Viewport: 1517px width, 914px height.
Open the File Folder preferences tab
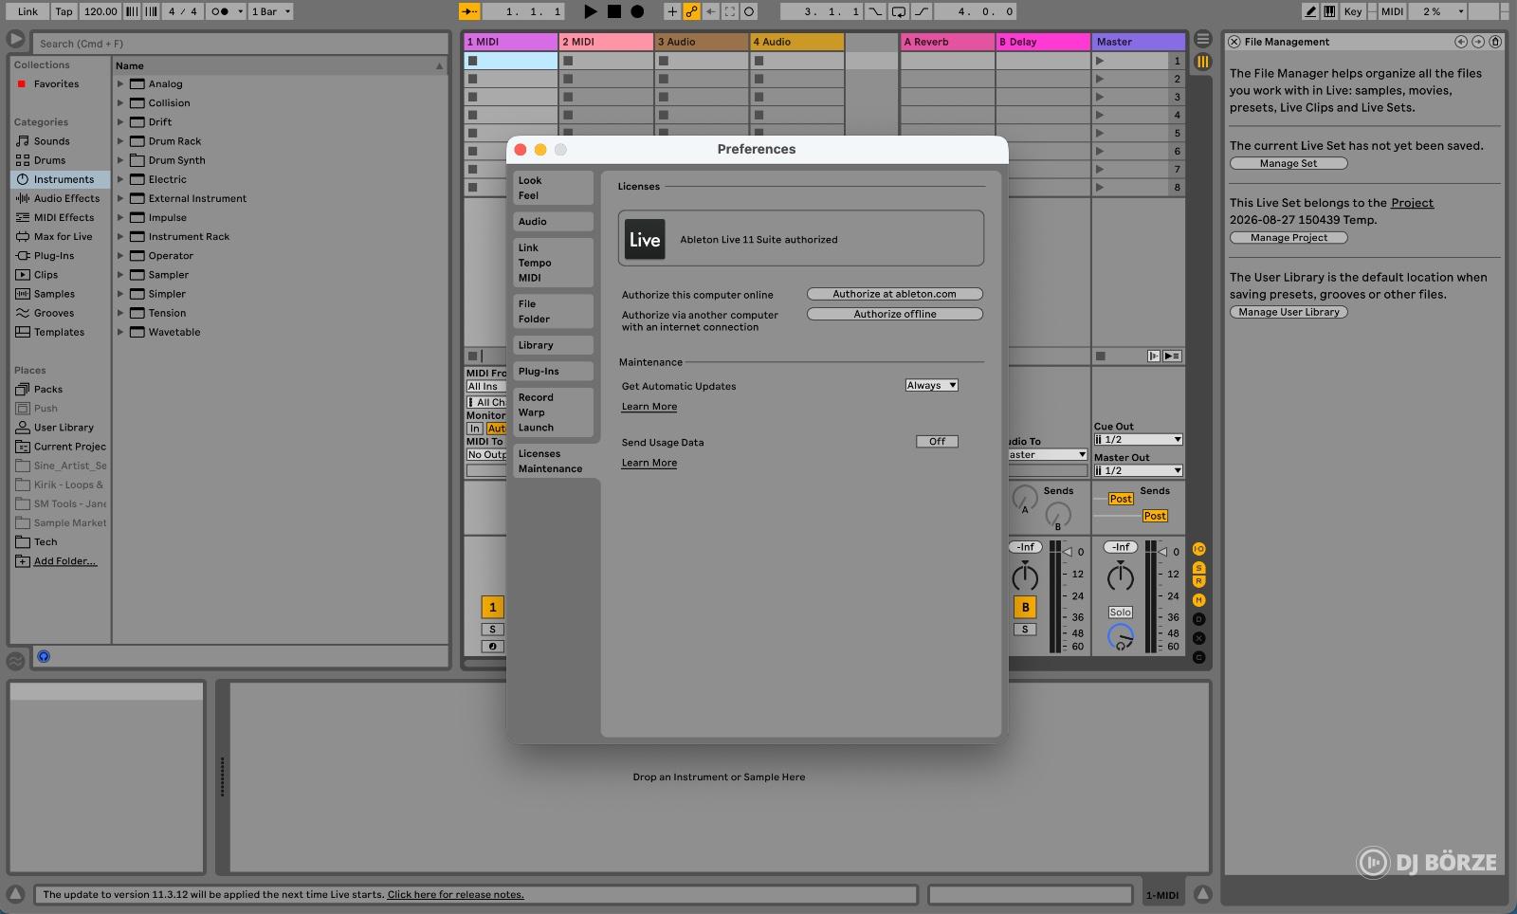(x=553, y=311)
